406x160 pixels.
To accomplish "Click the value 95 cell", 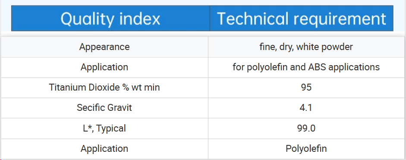I will coord(306,87).
